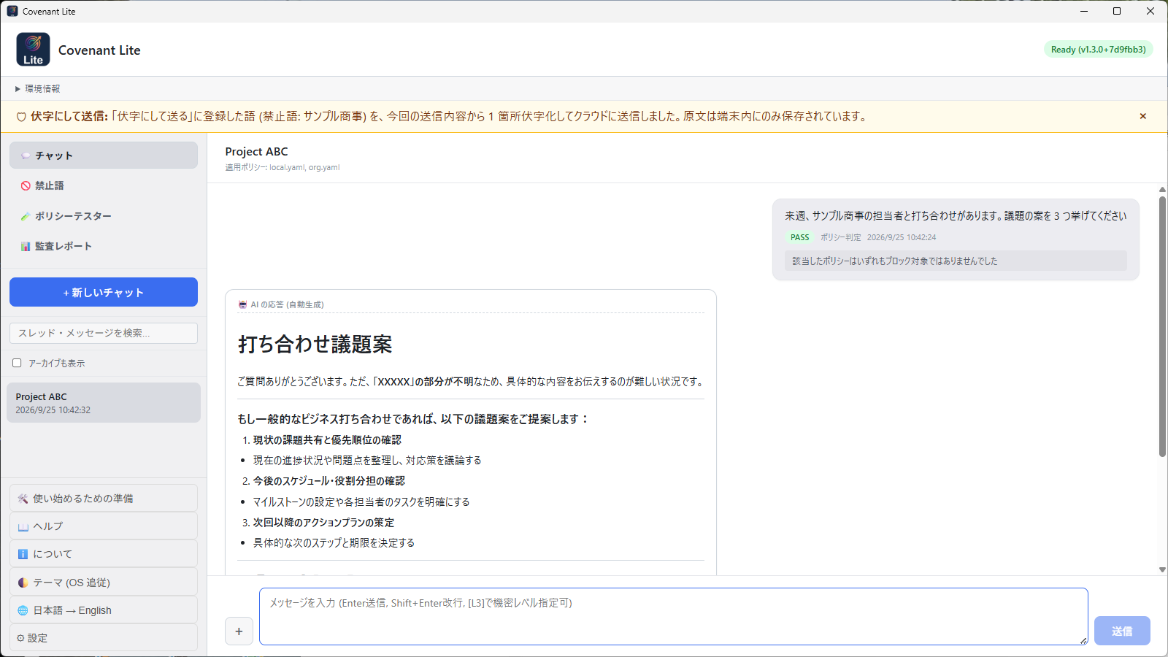Image resolution: width=1168 pixels, height=657 pixels.
Task: Open the について page
Action: [104, 554]
